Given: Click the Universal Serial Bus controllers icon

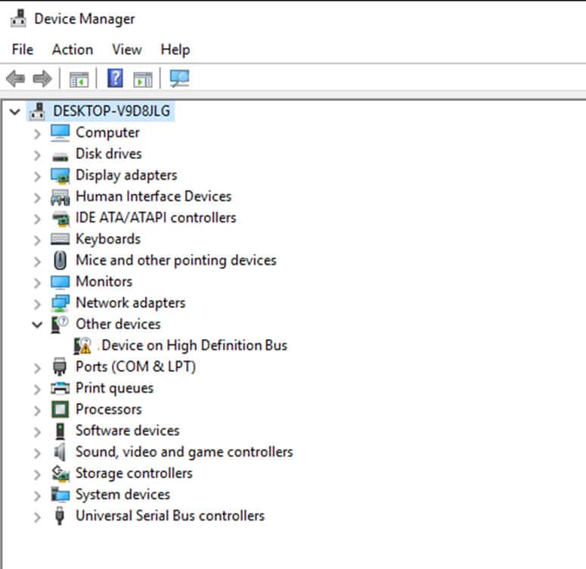Looking at the screenshot, I should click(x=60, y=516).
